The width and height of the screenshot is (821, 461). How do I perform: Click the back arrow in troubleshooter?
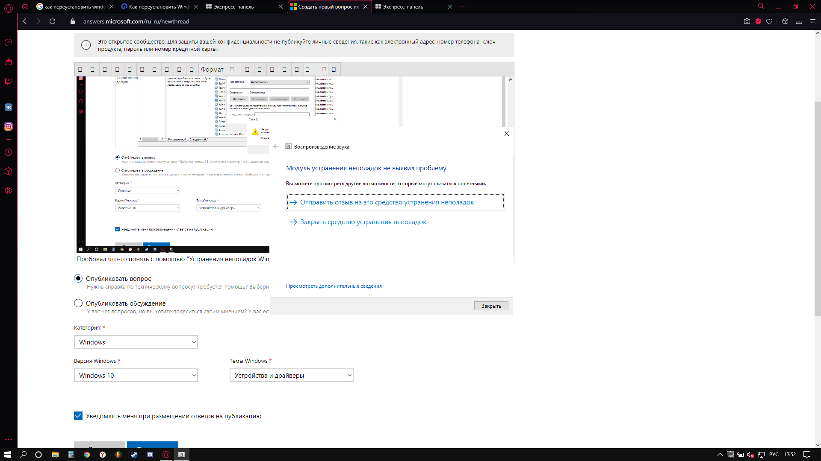click(276, 146)
